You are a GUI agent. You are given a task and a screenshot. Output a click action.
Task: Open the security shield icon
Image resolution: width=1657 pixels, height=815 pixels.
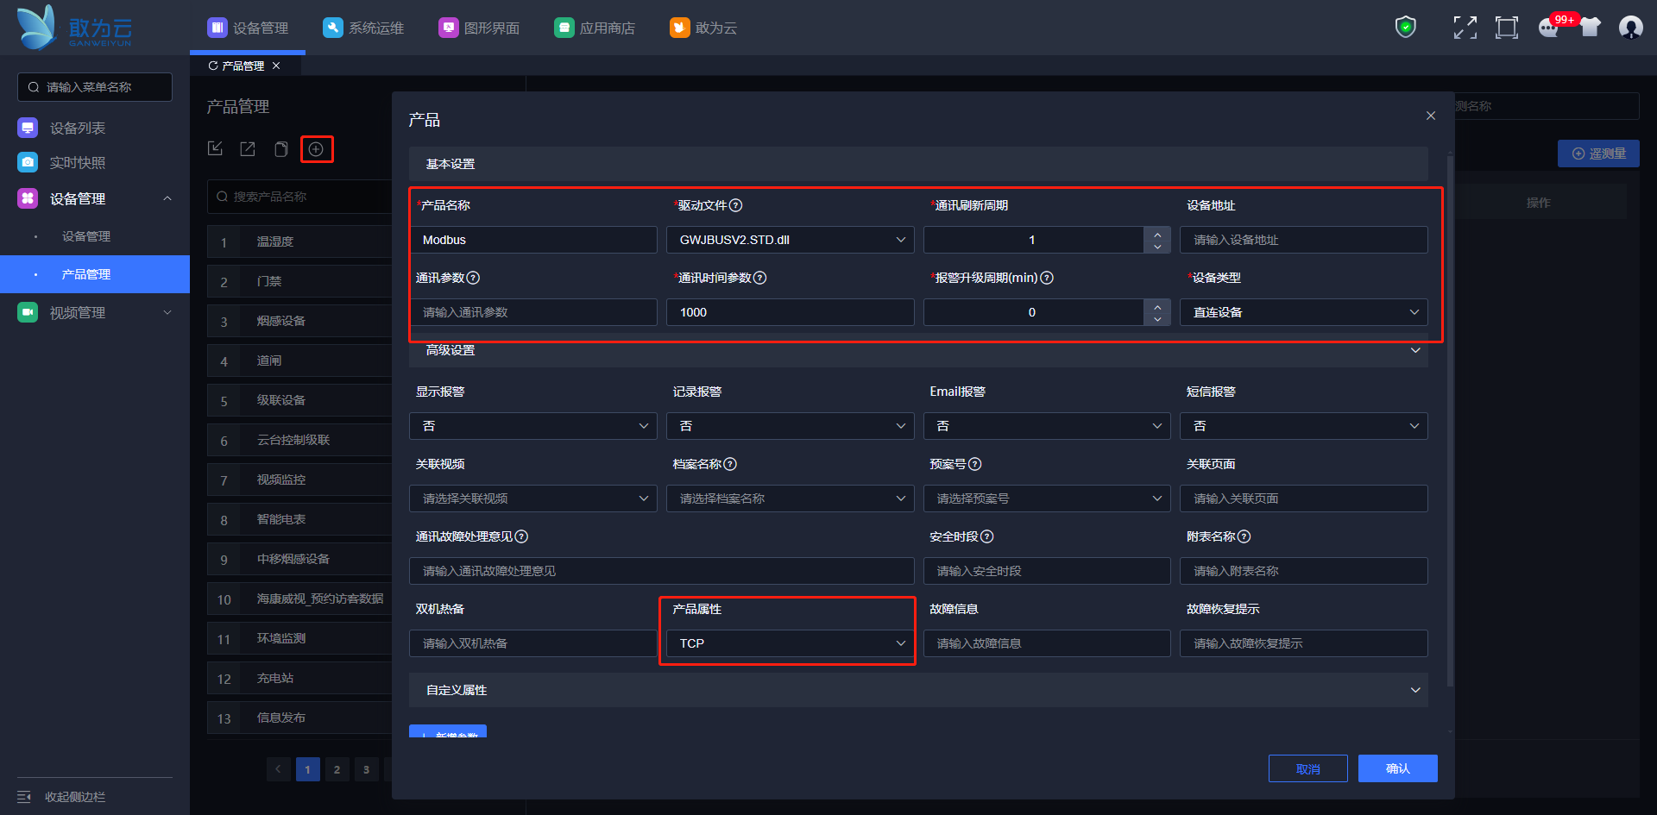(1406, 28)
